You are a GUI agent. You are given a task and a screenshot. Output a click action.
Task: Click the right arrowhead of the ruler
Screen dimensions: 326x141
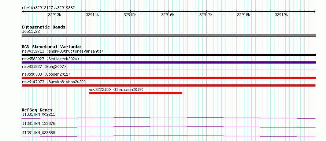tap(315, 11)
